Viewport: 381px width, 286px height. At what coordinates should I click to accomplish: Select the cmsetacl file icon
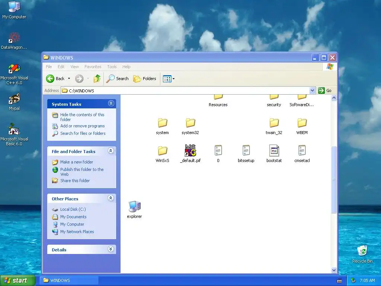[x=302, y=150]
